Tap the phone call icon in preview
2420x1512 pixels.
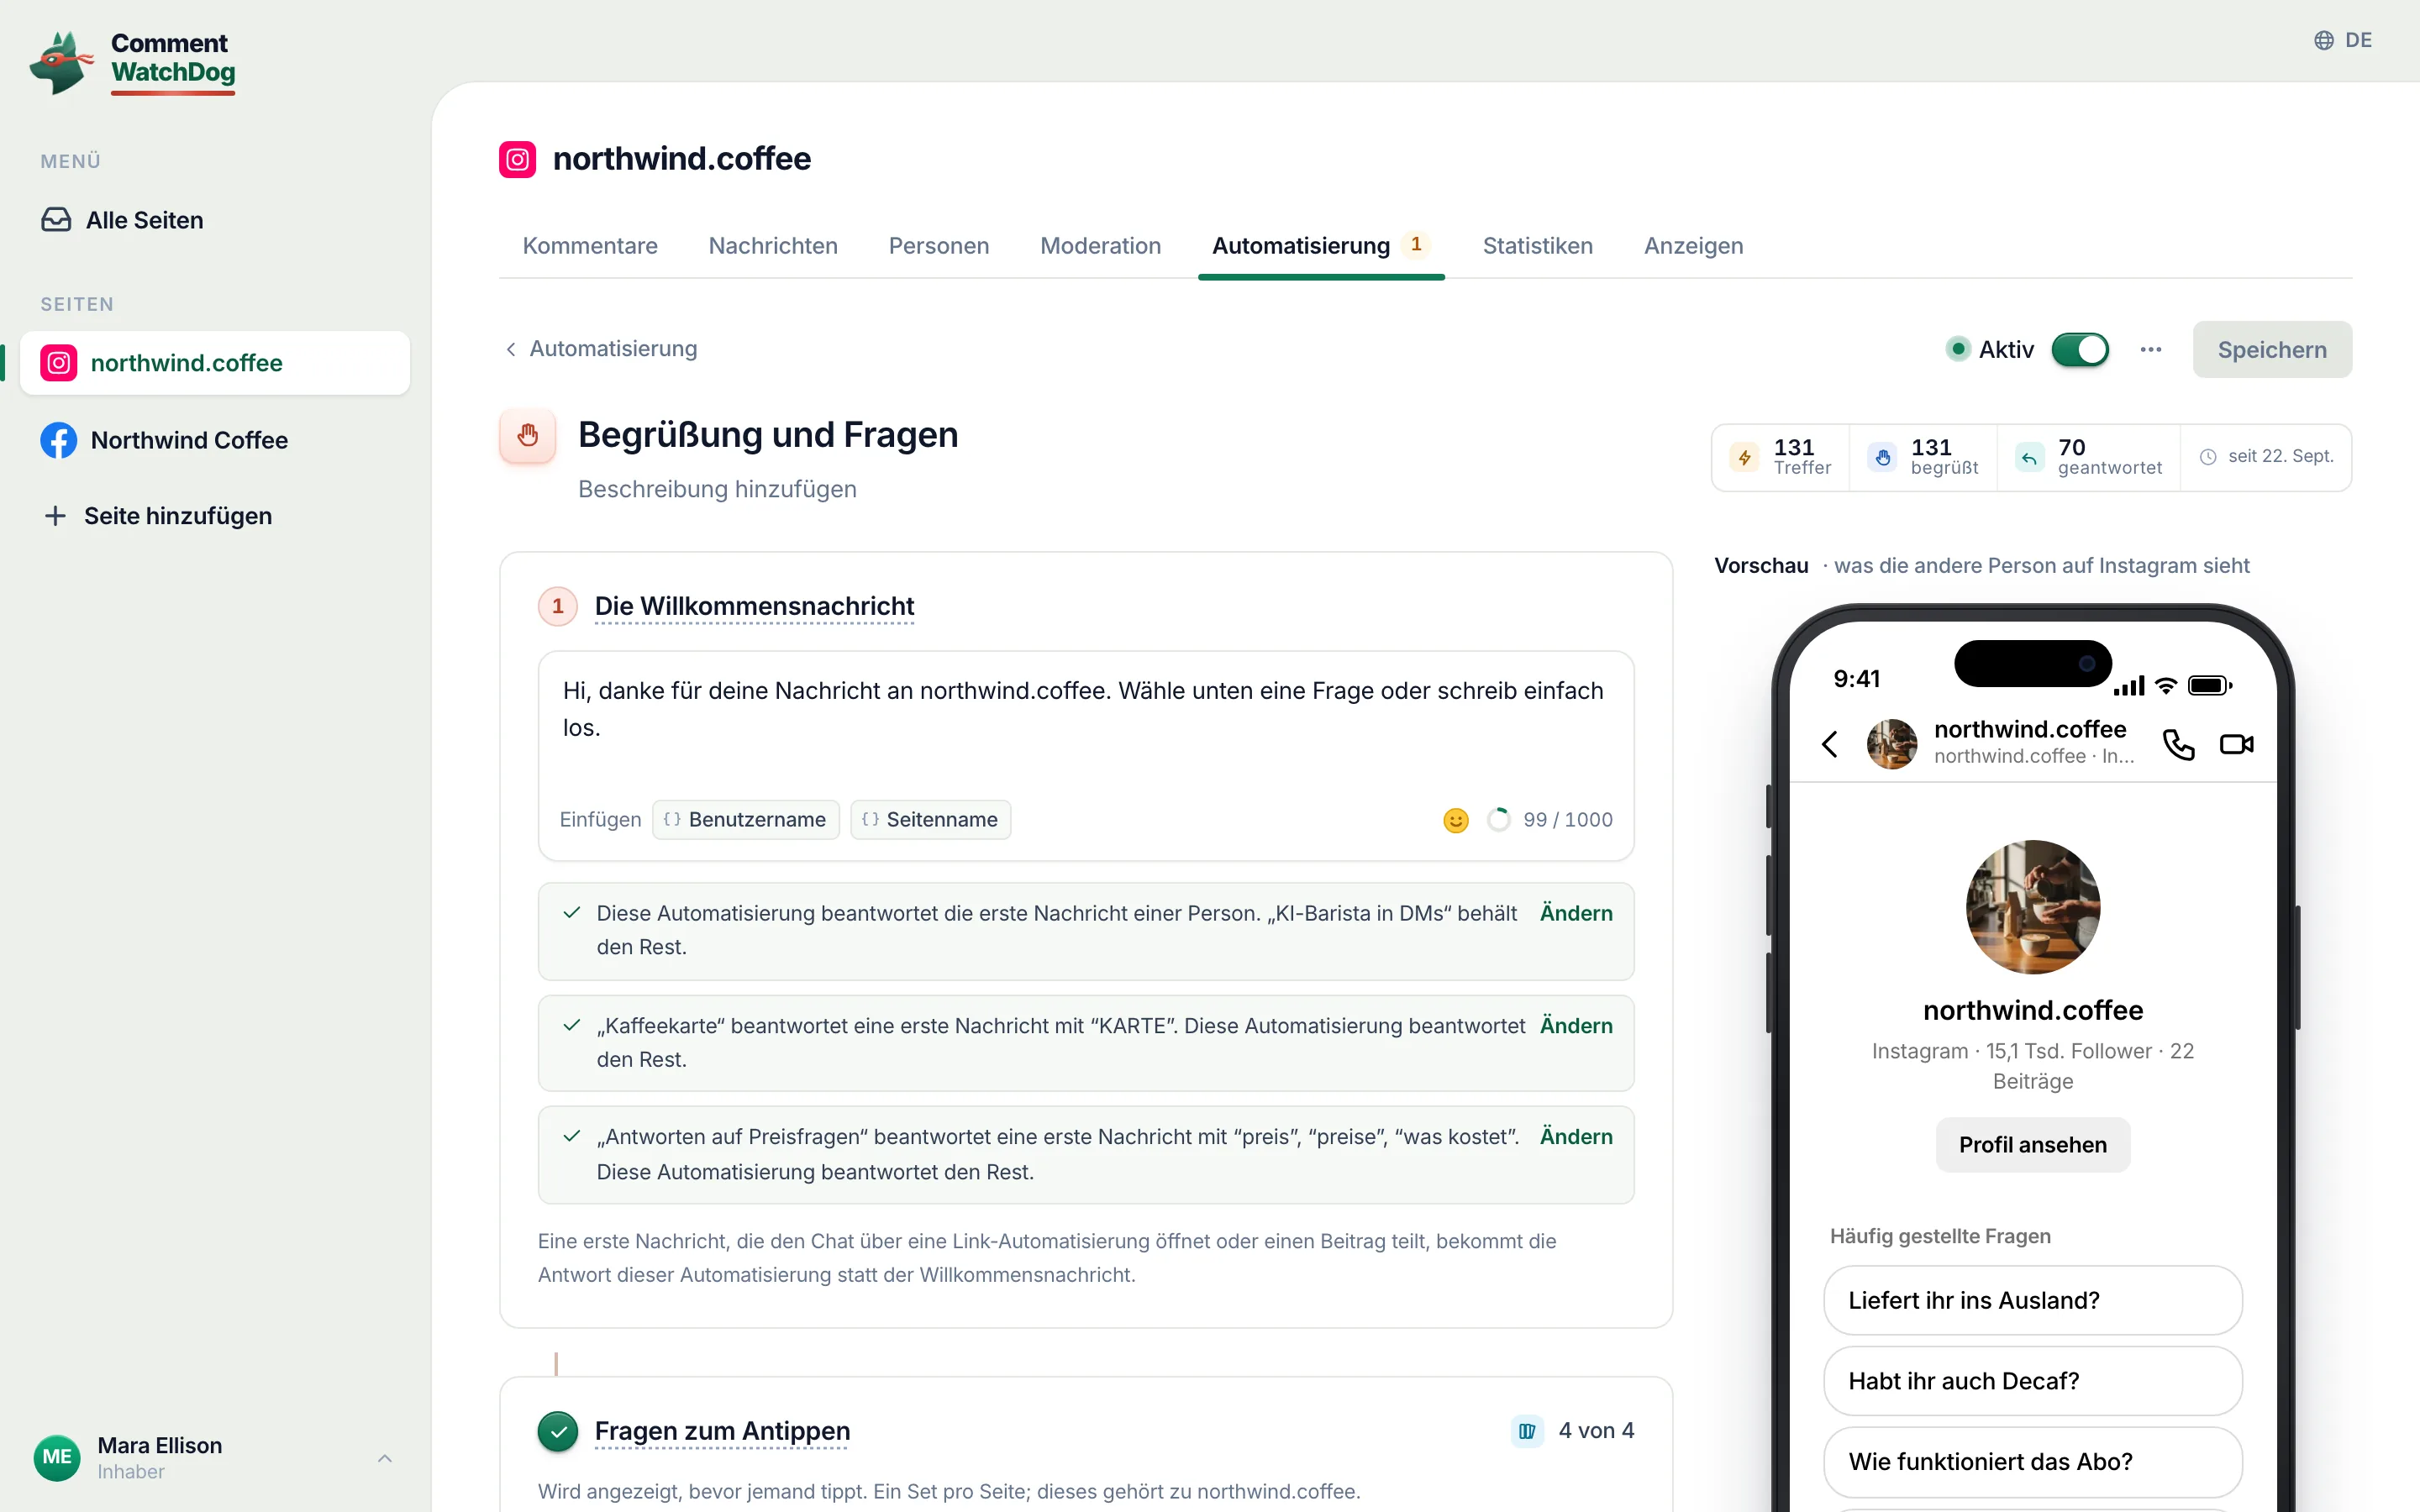click(2178, 744)
